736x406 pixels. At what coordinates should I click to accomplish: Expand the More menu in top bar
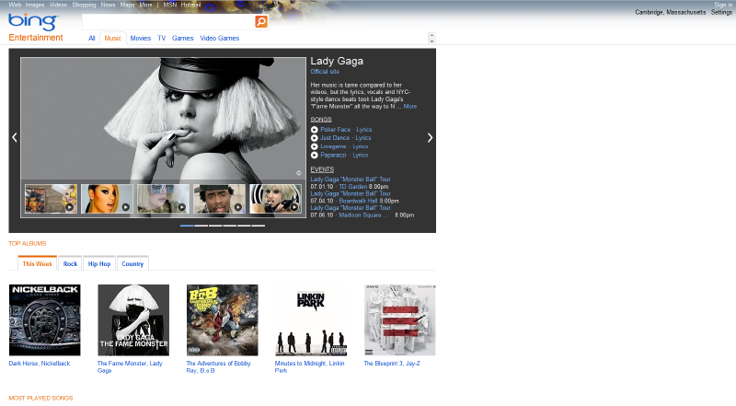(146, 5)
